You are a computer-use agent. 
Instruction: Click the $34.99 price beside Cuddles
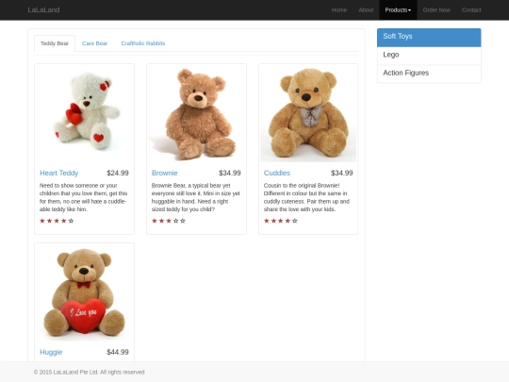tap(341, 174)
